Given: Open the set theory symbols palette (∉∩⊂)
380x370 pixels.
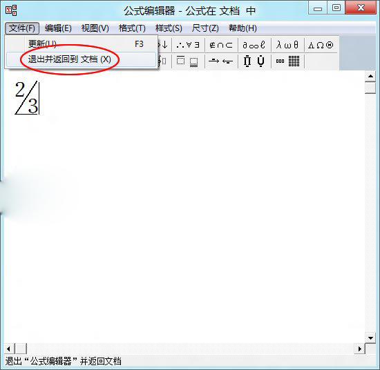Looking at the screenshot, I should click(x=221, y=45).
